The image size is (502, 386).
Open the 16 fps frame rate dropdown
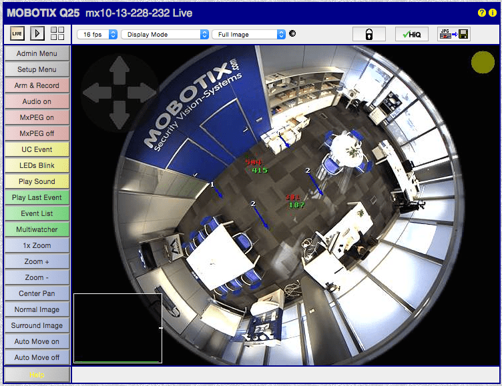tap(97, 34)
